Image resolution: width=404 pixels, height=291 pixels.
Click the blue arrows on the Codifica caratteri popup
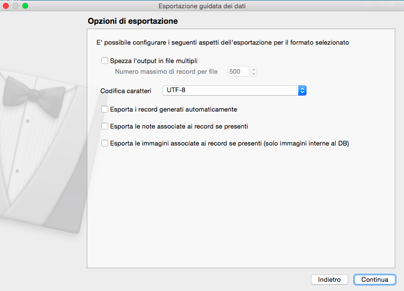302,91
